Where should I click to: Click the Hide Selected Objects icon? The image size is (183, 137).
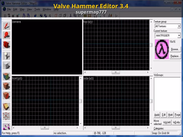(56, 15)
